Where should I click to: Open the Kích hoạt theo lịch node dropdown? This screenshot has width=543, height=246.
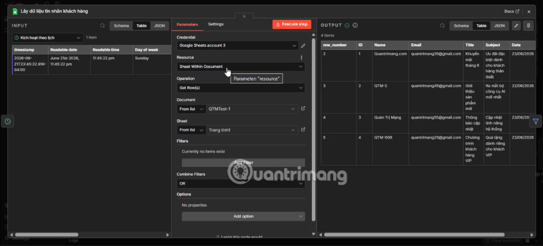coord(47,37)
